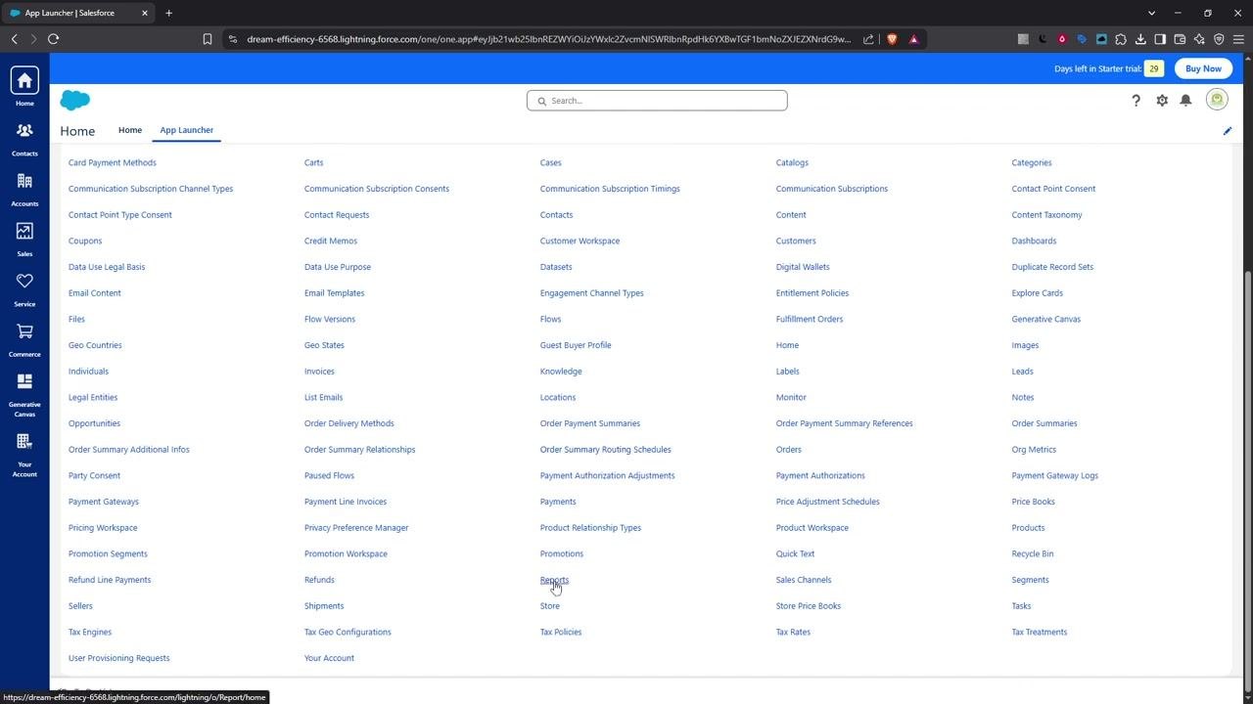Reload the page in the browser
The width and height of the screenshot is (1253, 704).
click(x=54, y=39)
